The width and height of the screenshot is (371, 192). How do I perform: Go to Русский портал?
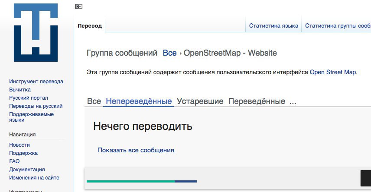29,98
